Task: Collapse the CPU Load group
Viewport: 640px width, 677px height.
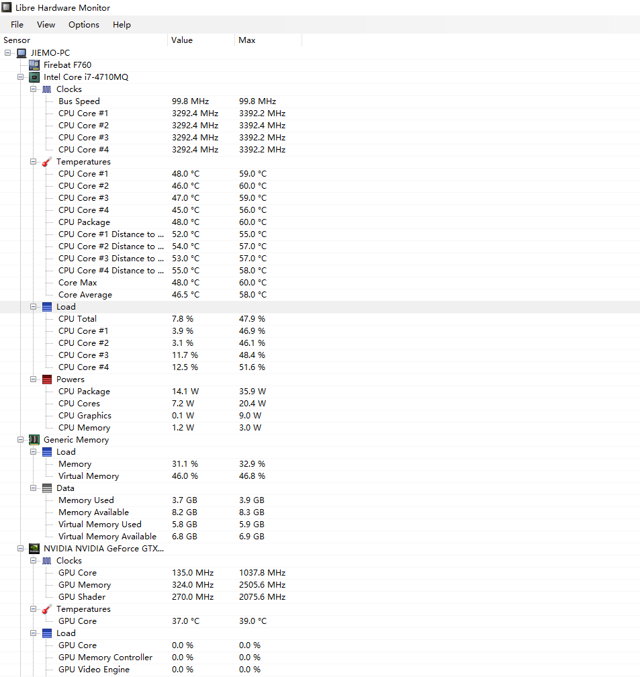Action: pos(34,306)
